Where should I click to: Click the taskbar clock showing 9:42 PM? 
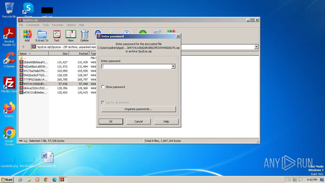[x=312, y=180]
